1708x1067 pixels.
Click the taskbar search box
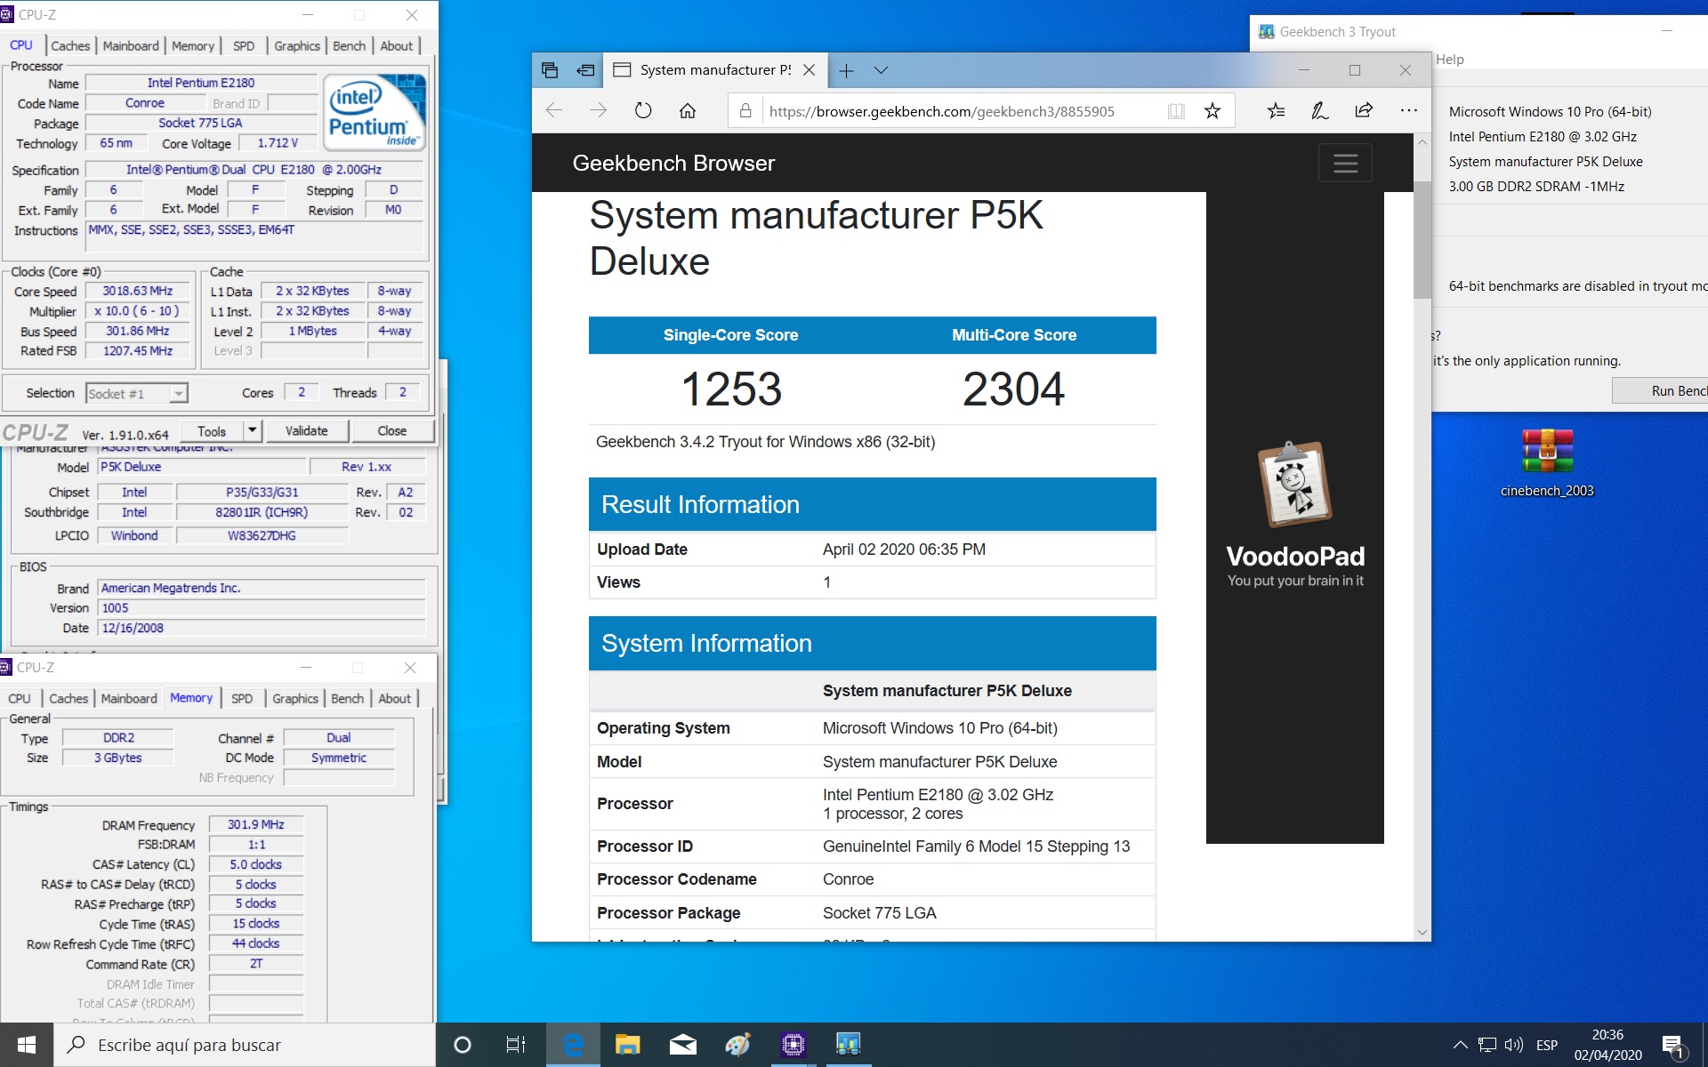(x=245, y=1045)
